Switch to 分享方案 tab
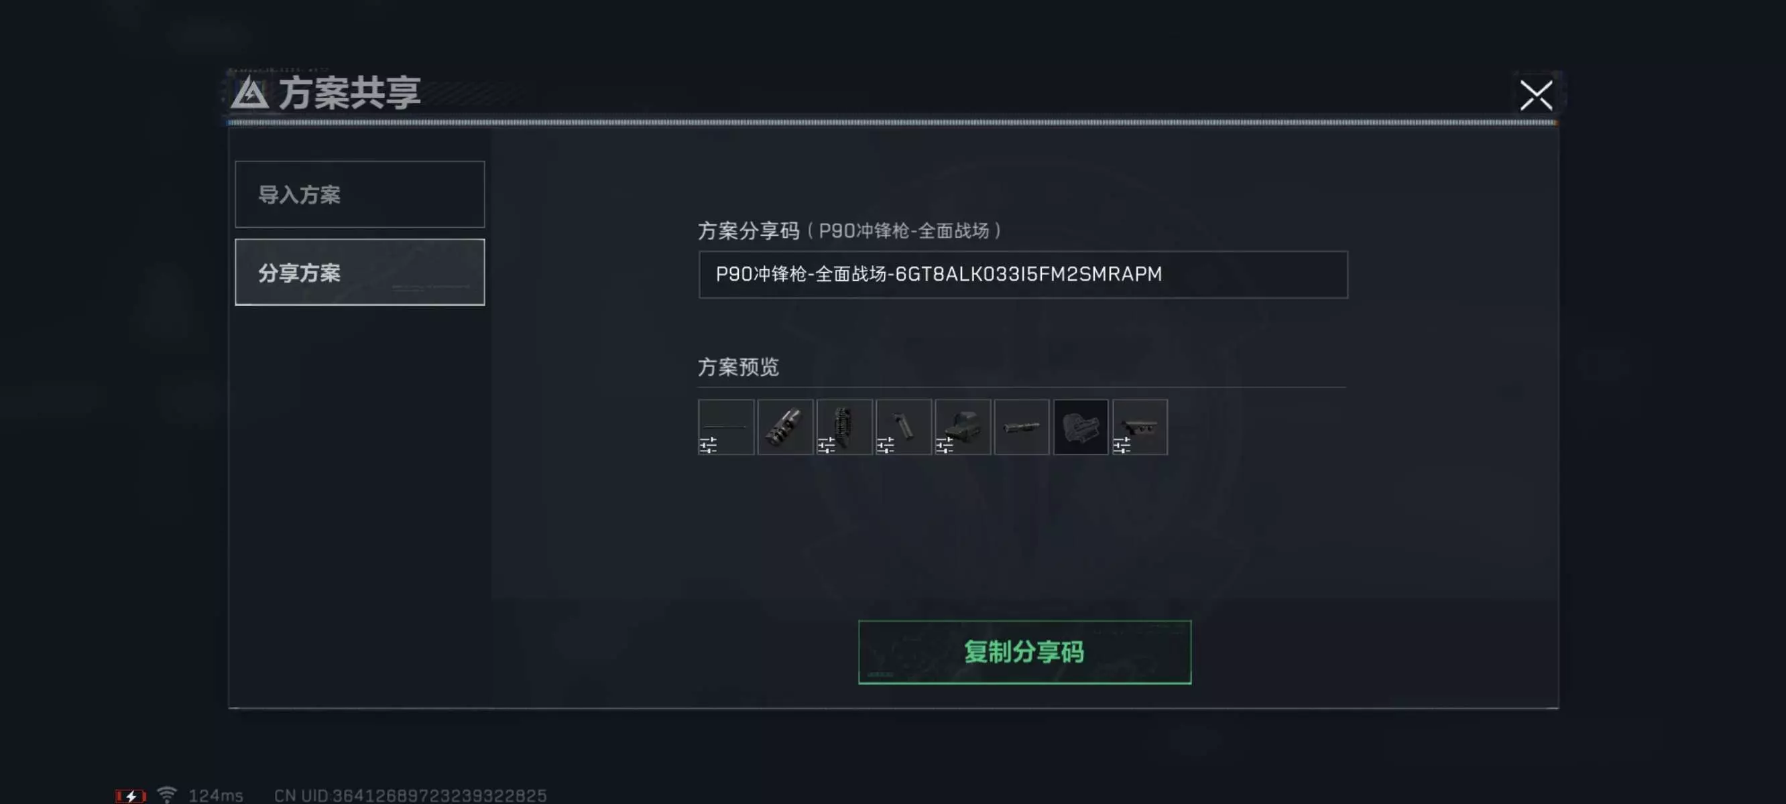This screenshot has width=1786, height=804. (360, 273)
